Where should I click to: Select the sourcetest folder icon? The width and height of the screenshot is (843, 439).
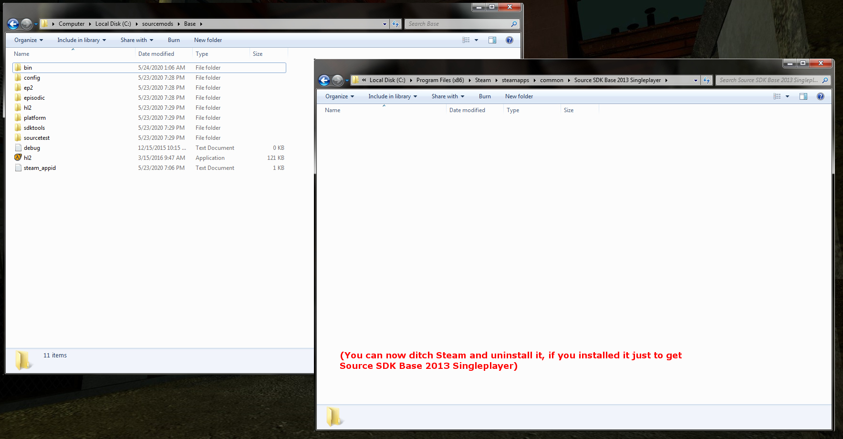tap(18, 138)
